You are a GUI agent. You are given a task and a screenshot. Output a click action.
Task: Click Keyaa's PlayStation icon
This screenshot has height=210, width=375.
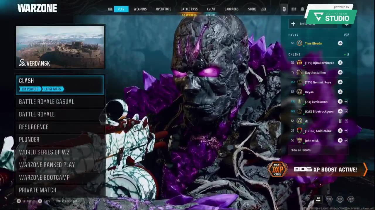point(340,92)
